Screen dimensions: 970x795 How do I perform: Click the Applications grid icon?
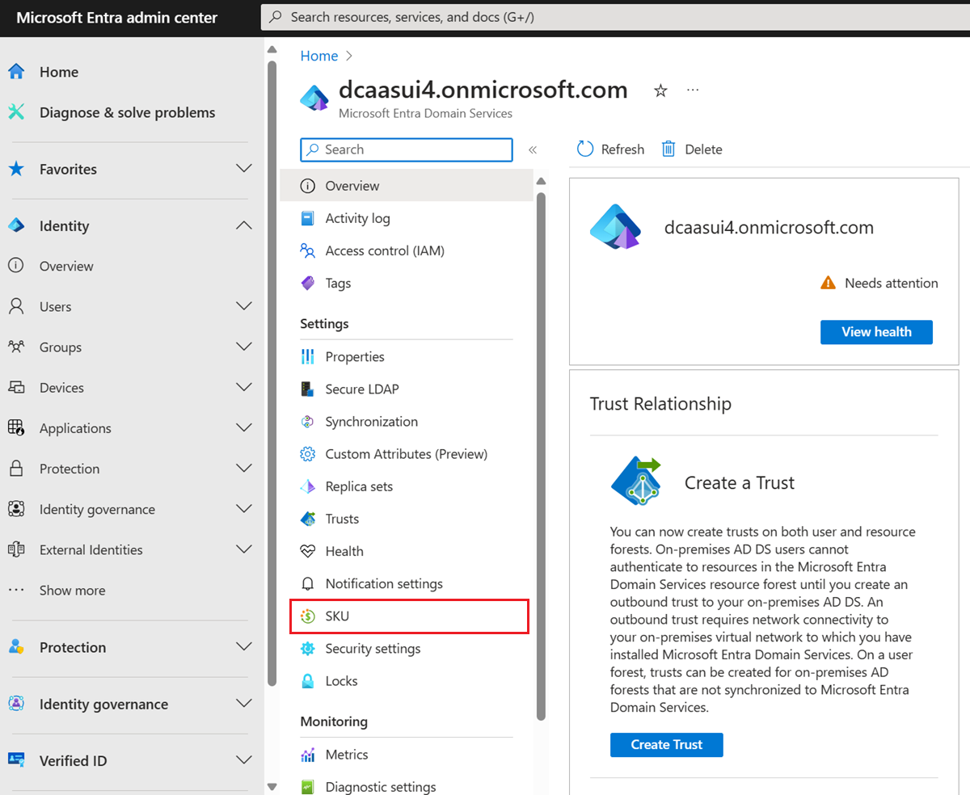tap(16, 427)
